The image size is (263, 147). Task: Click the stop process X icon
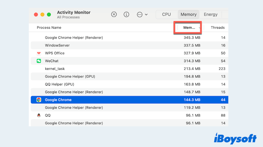114,15
